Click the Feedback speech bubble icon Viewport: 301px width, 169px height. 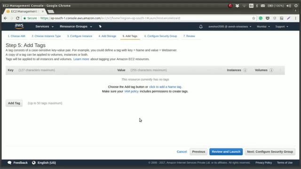pyautogui.click(x=9, y=163)
